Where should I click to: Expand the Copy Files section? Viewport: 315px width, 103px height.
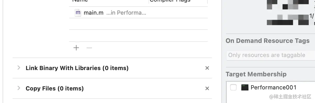click(x=19, y=88)
